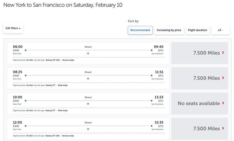Image resolution: width=234 pixels, height=141 pixels.
Task: Select 7.500 Miles fare for 06:00 flight
Action: tap(206, 53)
